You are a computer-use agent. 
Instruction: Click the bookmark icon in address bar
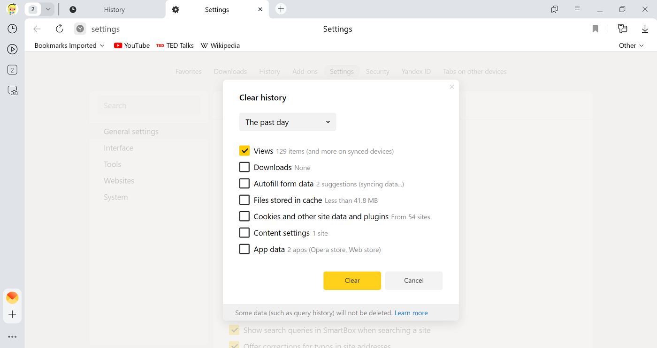pyautogui.click(x=595, y=29)
